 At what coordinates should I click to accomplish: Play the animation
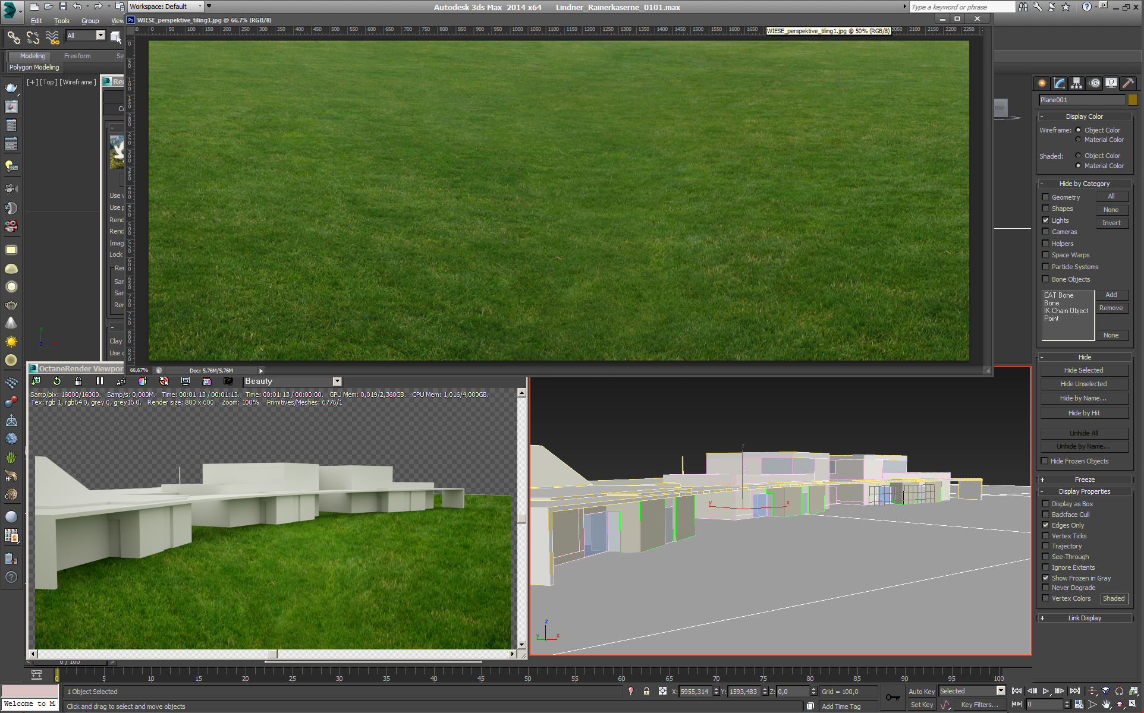coord(1046,691)
